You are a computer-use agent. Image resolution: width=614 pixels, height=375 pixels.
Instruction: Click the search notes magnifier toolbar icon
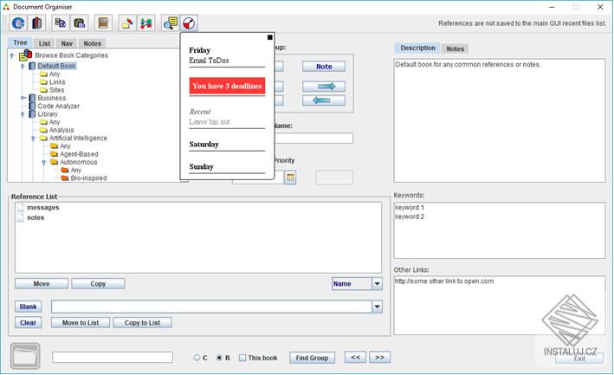pyautogui.click(x=171, y=23)
